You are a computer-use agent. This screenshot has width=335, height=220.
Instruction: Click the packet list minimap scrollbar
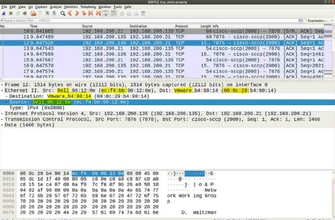[x=328, y=51]
